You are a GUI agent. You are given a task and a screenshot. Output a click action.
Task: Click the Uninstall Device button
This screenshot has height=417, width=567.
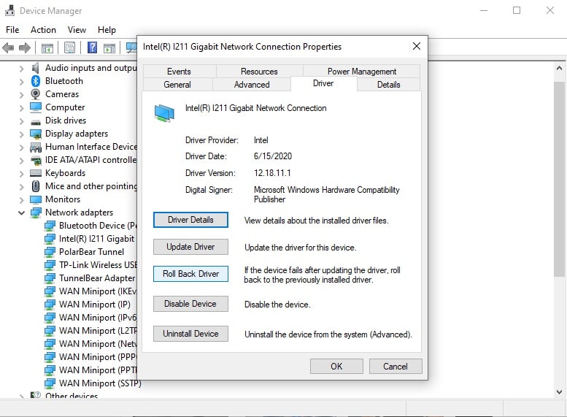tap(190, 334)
